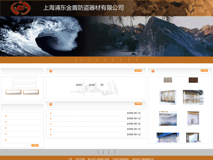Click the arrow bullet of the first left-list item
Screen dimensions: 213x160
pos(6,116)
